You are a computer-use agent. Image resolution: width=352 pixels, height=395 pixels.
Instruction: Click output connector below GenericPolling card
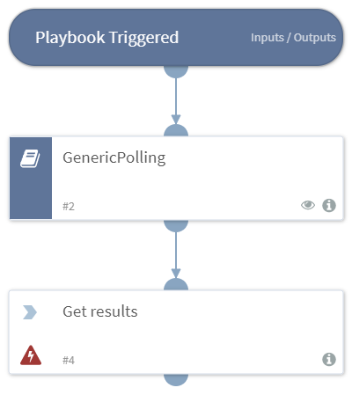click(176, 226)
